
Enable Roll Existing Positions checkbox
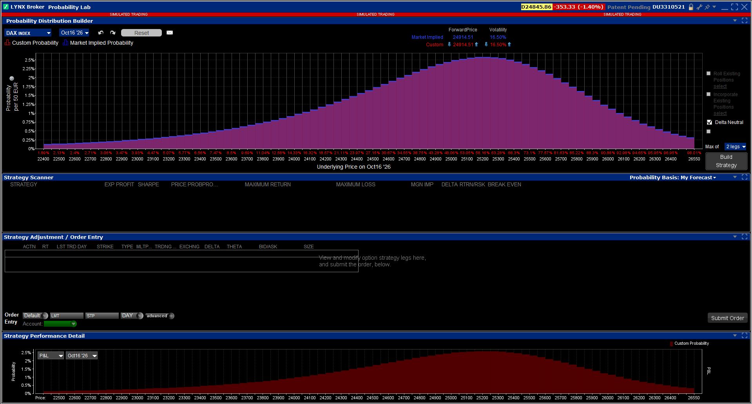pyautogui.click(x=709, y=73)
